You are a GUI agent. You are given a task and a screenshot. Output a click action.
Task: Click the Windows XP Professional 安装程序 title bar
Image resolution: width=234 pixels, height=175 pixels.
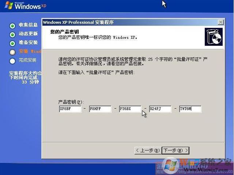click(x=110, y=22)
